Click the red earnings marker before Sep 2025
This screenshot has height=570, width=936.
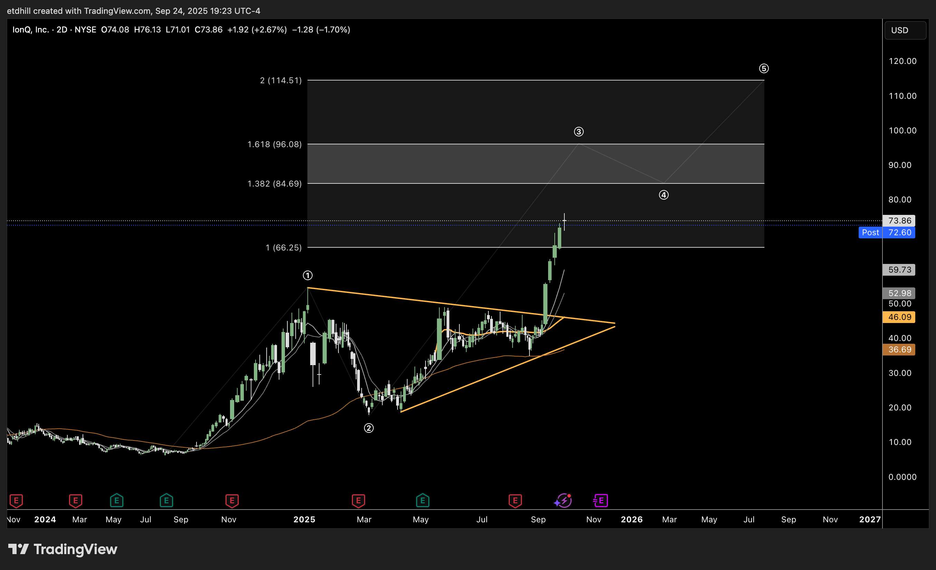(515, 501)
